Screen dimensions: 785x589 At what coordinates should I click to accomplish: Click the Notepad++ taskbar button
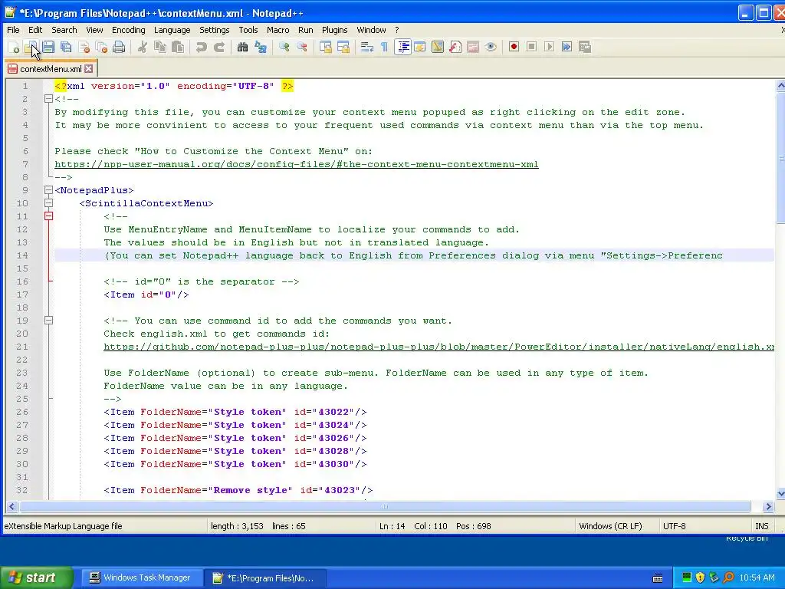point(265,577)
